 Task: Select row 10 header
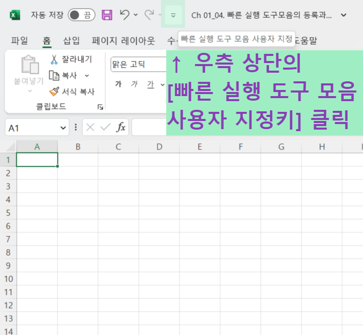(8, 279)
